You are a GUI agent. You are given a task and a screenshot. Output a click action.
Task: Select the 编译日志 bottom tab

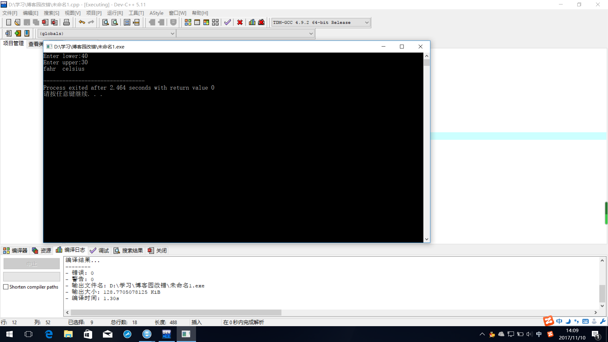pyautogui.click(x=70, y=250)
